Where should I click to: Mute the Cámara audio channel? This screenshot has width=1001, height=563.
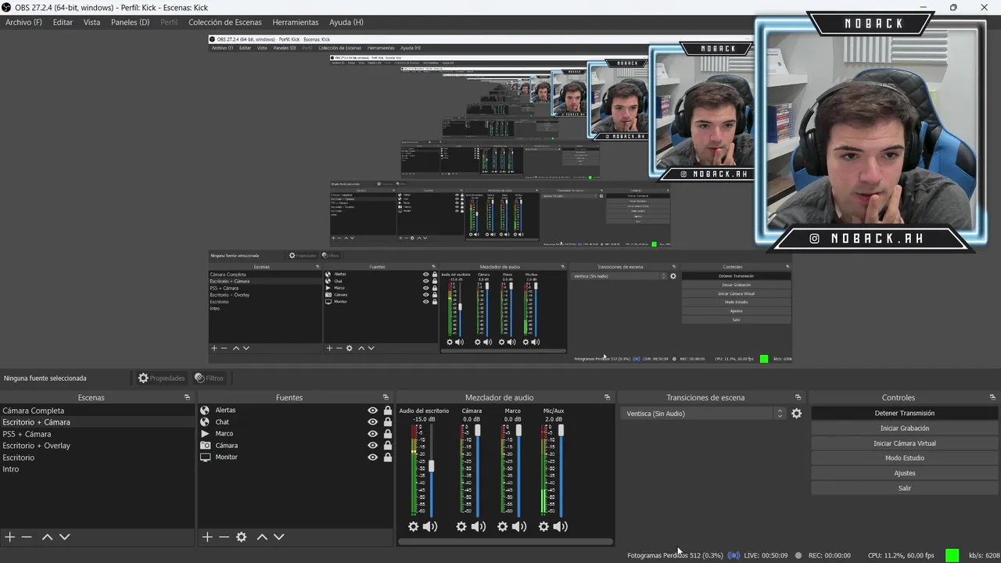click(x=479, y=527)
